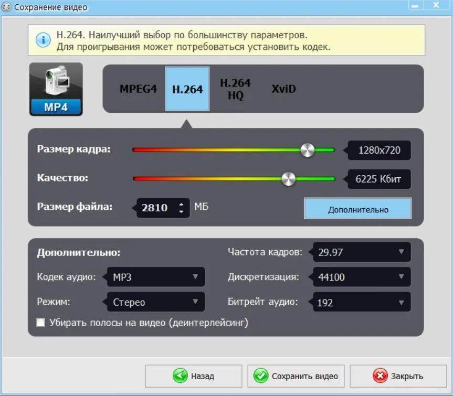Expand the Кодек аудио MP3 dropdown
Screen dimensions: 453x396
pyautogui.click(x=156, y=277)
